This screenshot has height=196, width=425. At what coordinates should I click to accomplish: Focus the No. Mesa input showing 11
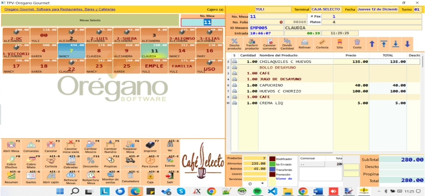(203, 23)
